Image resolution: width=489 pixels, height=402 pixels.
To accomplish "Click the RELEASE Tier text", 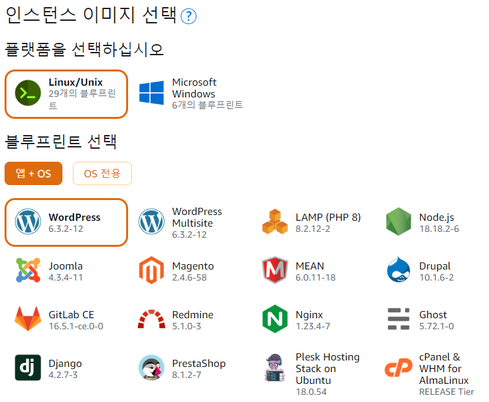I will click(x=447, y=392).
